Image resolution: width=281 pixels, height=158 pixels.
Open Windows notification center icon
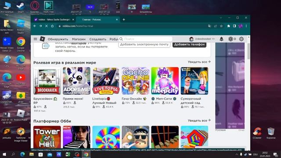(x=276, y=154)
